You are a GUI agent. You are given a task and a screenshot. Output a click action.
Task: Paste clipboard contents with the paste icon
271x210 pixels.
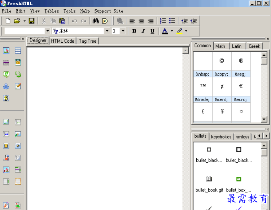pos(62,21)
